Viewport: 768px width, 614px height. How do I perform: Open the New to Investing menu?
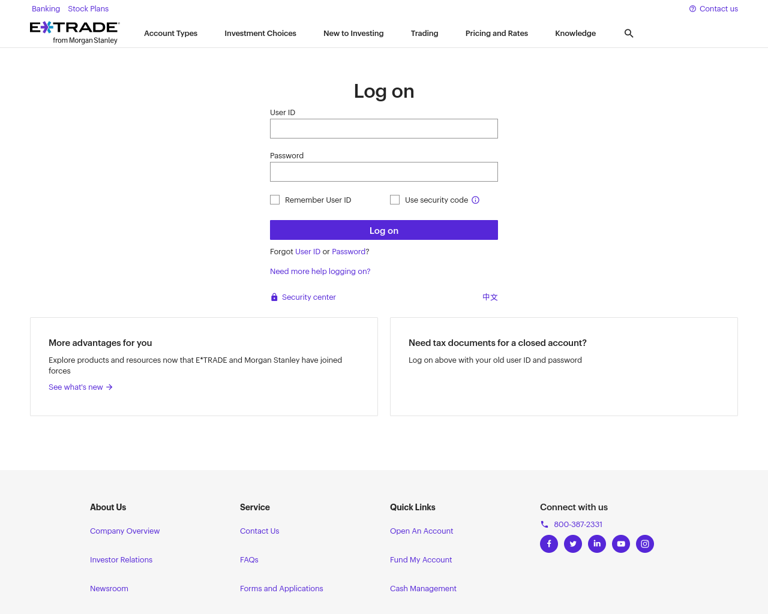pos(353,34)
